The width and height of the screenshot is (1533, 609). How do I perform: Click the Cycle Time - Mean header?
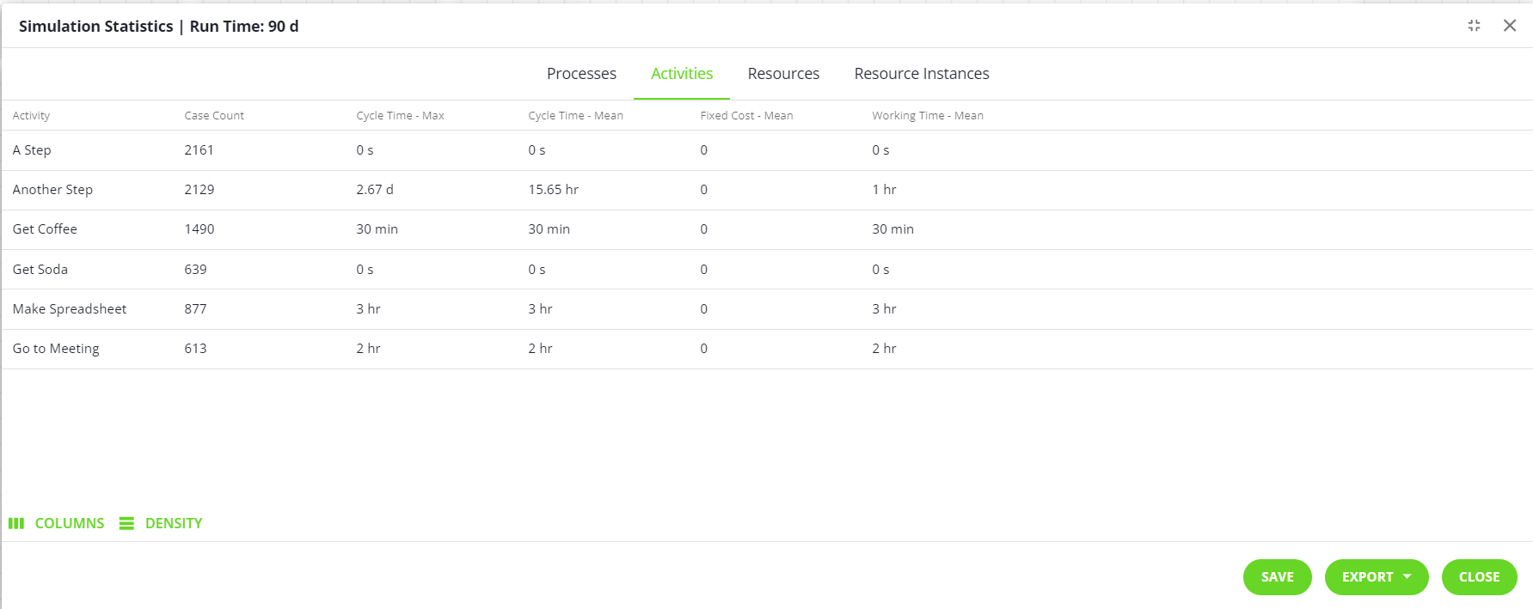coord(575,116)
